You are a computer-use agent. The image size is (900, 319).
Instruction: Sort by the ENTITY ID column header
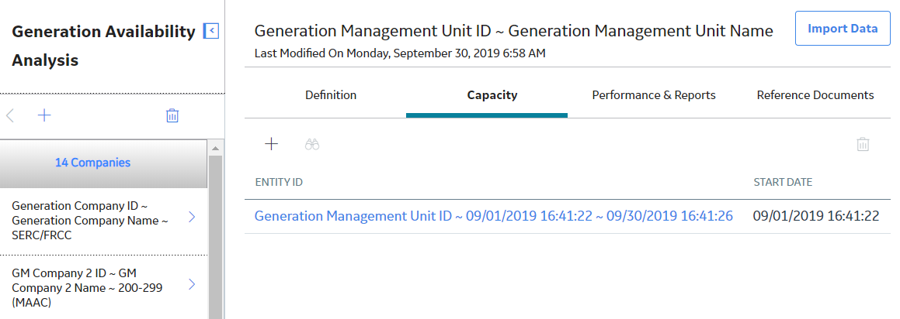tap(279, 183)
